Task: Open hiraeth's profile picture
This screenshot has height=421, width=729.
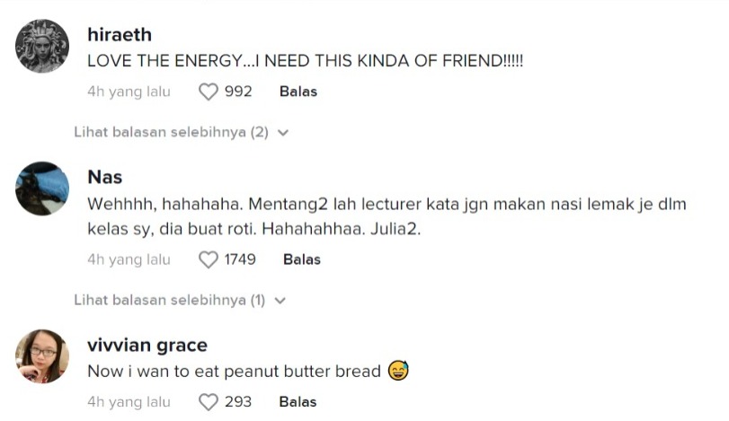Action: click(42, 47)
